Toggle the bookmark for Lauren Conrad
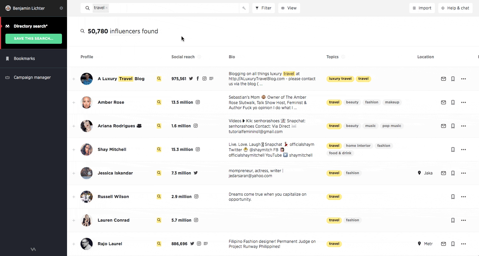Image resolution: width=479 pixels, height=256 pixels. (x=453, y=220)
